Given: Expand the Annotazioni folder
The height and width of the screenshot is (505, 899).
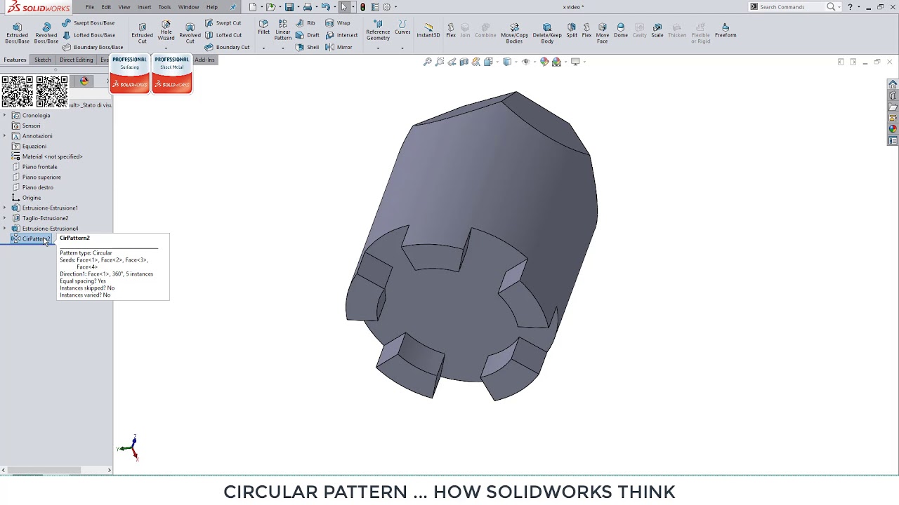Looking at the screenshot, I should [x=4, y=136].
